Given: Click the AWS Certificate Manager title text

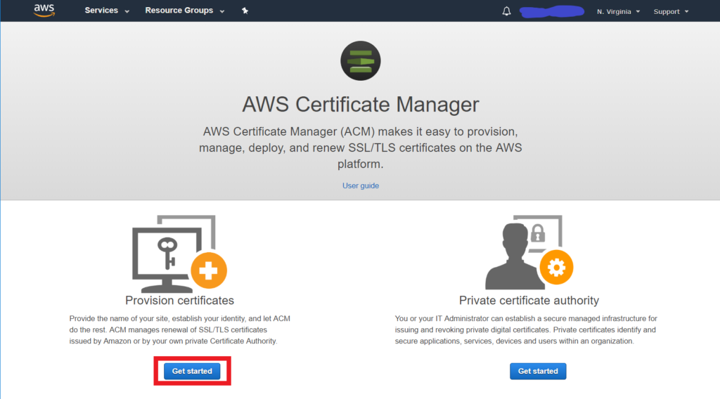Looking at the screenshot, I should click(361, 105).
